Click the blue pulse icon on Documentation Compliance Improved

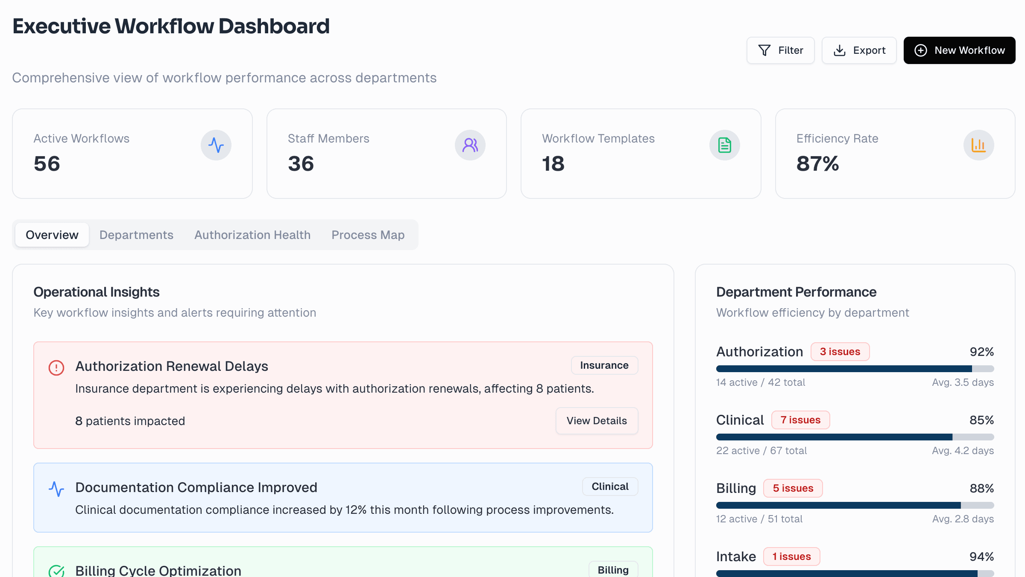[56, 489]
